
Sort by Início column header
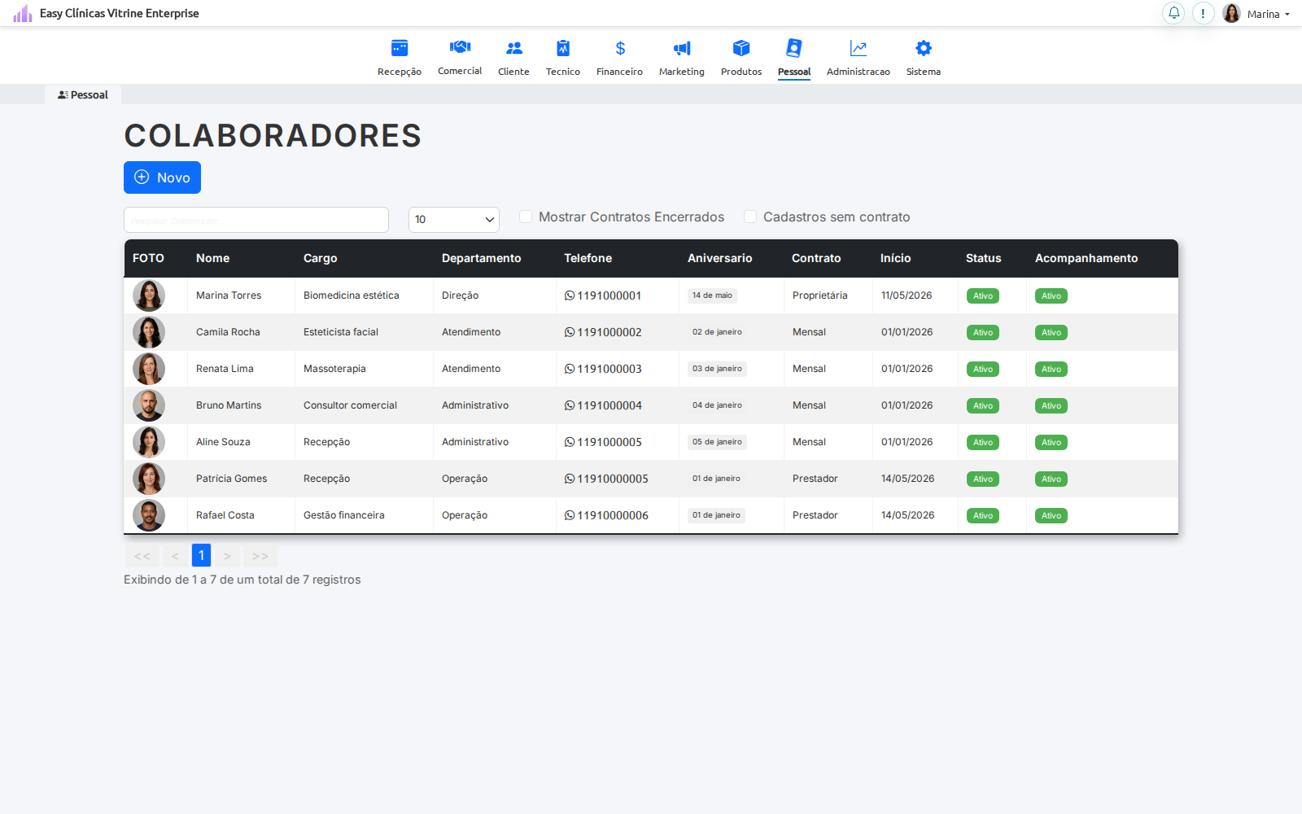pos(895,258)
